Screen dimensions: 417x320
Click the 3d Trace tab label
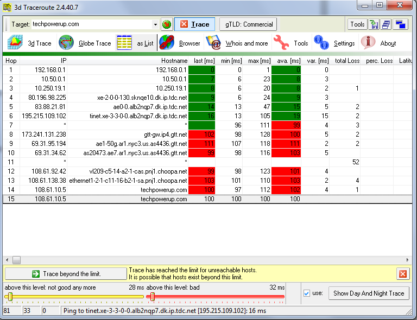[40, 43]
